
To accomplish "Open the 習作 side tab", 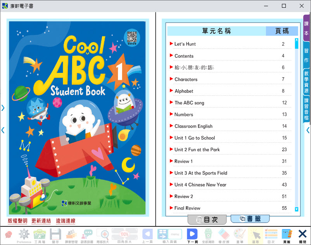I will (306, 55).
